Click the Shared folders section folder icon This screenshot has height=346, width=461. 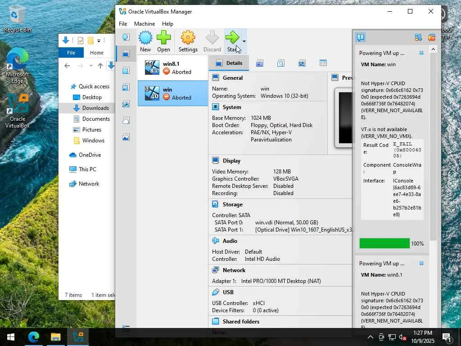click(x=216, y=321)
